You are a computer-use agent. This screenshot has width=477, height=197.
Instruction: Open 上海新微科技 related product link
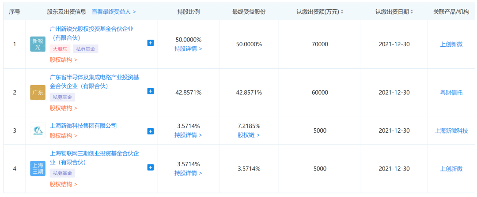pos(451,131)
